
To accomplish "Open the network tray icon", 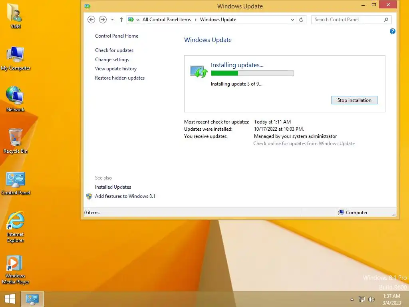I will (x=362, y=299).
